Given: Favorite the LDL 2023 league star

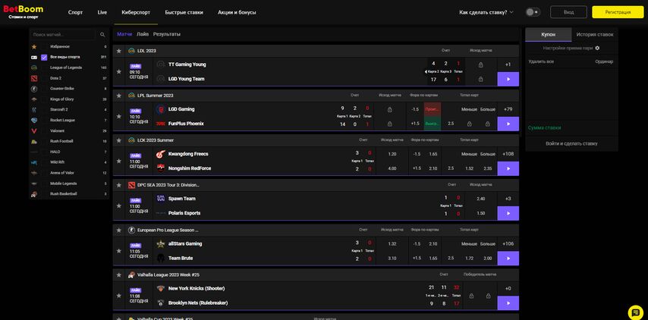Looking at the screenshot, I should [119, 51].
